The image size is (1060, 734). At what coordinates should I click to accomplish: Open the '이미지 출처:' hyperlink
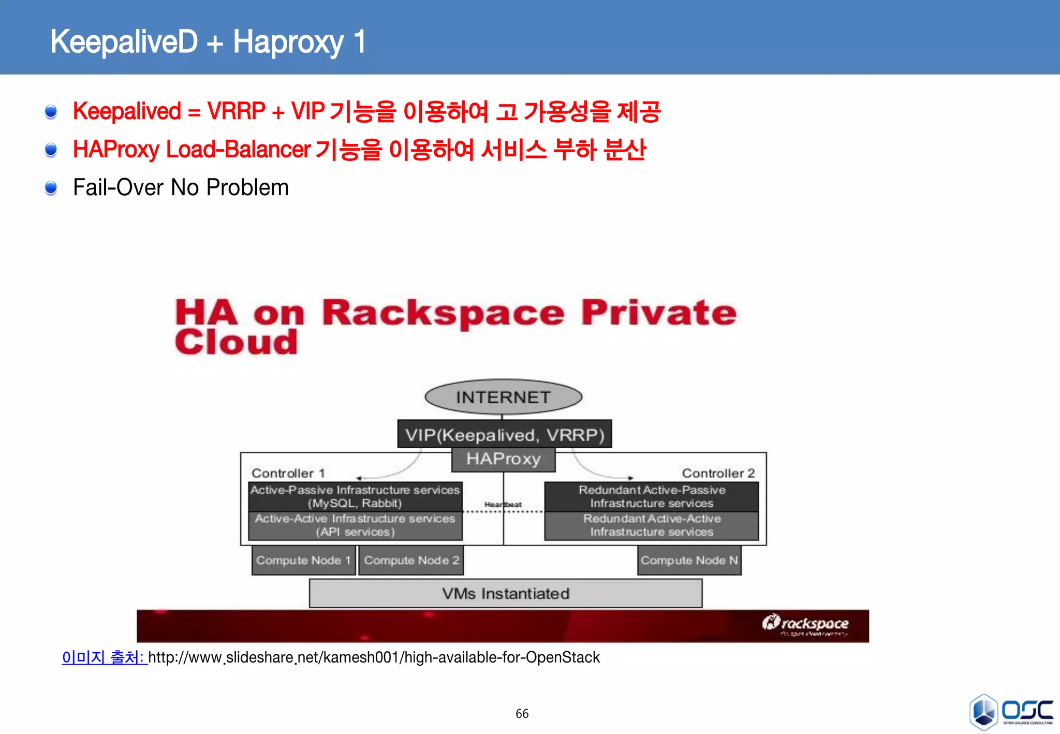[105, 657]
